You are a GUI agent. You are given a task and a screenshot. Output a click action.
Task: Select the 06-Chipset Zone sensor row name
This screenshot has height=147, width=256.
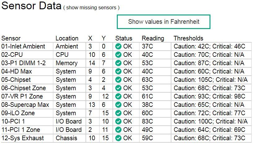[x=24, y=88]
